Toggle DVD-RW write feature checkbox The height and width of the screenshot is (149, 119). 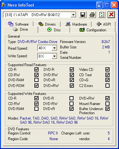pos(72,103)
